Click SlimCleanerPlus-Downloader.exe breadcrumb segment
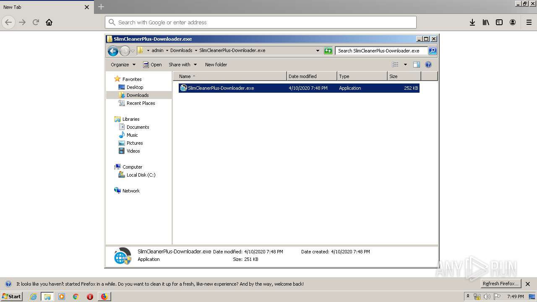The image size is (537, 302). 232,50
